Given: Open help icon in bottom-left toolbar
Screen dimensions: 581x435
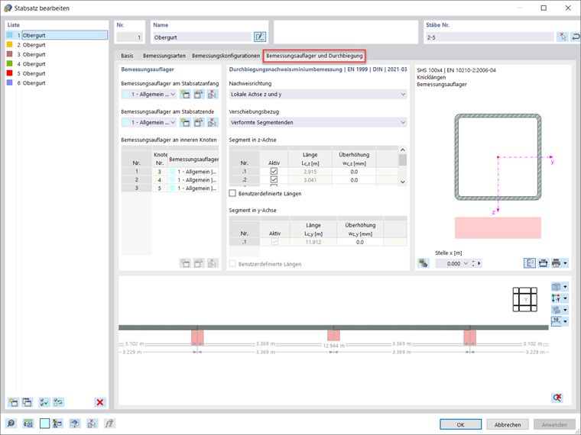Looking at the screenshot, I should pos(11,424).
